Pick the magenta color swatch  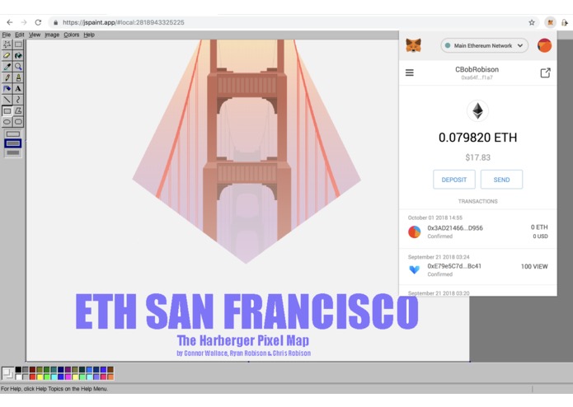coord(68,377)
